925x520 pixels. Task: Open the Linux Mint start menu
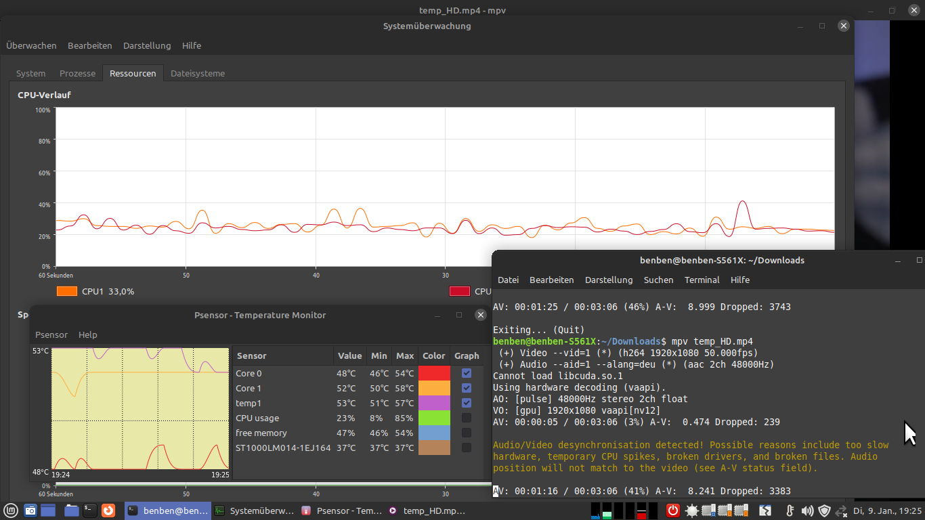coord(11,511)
